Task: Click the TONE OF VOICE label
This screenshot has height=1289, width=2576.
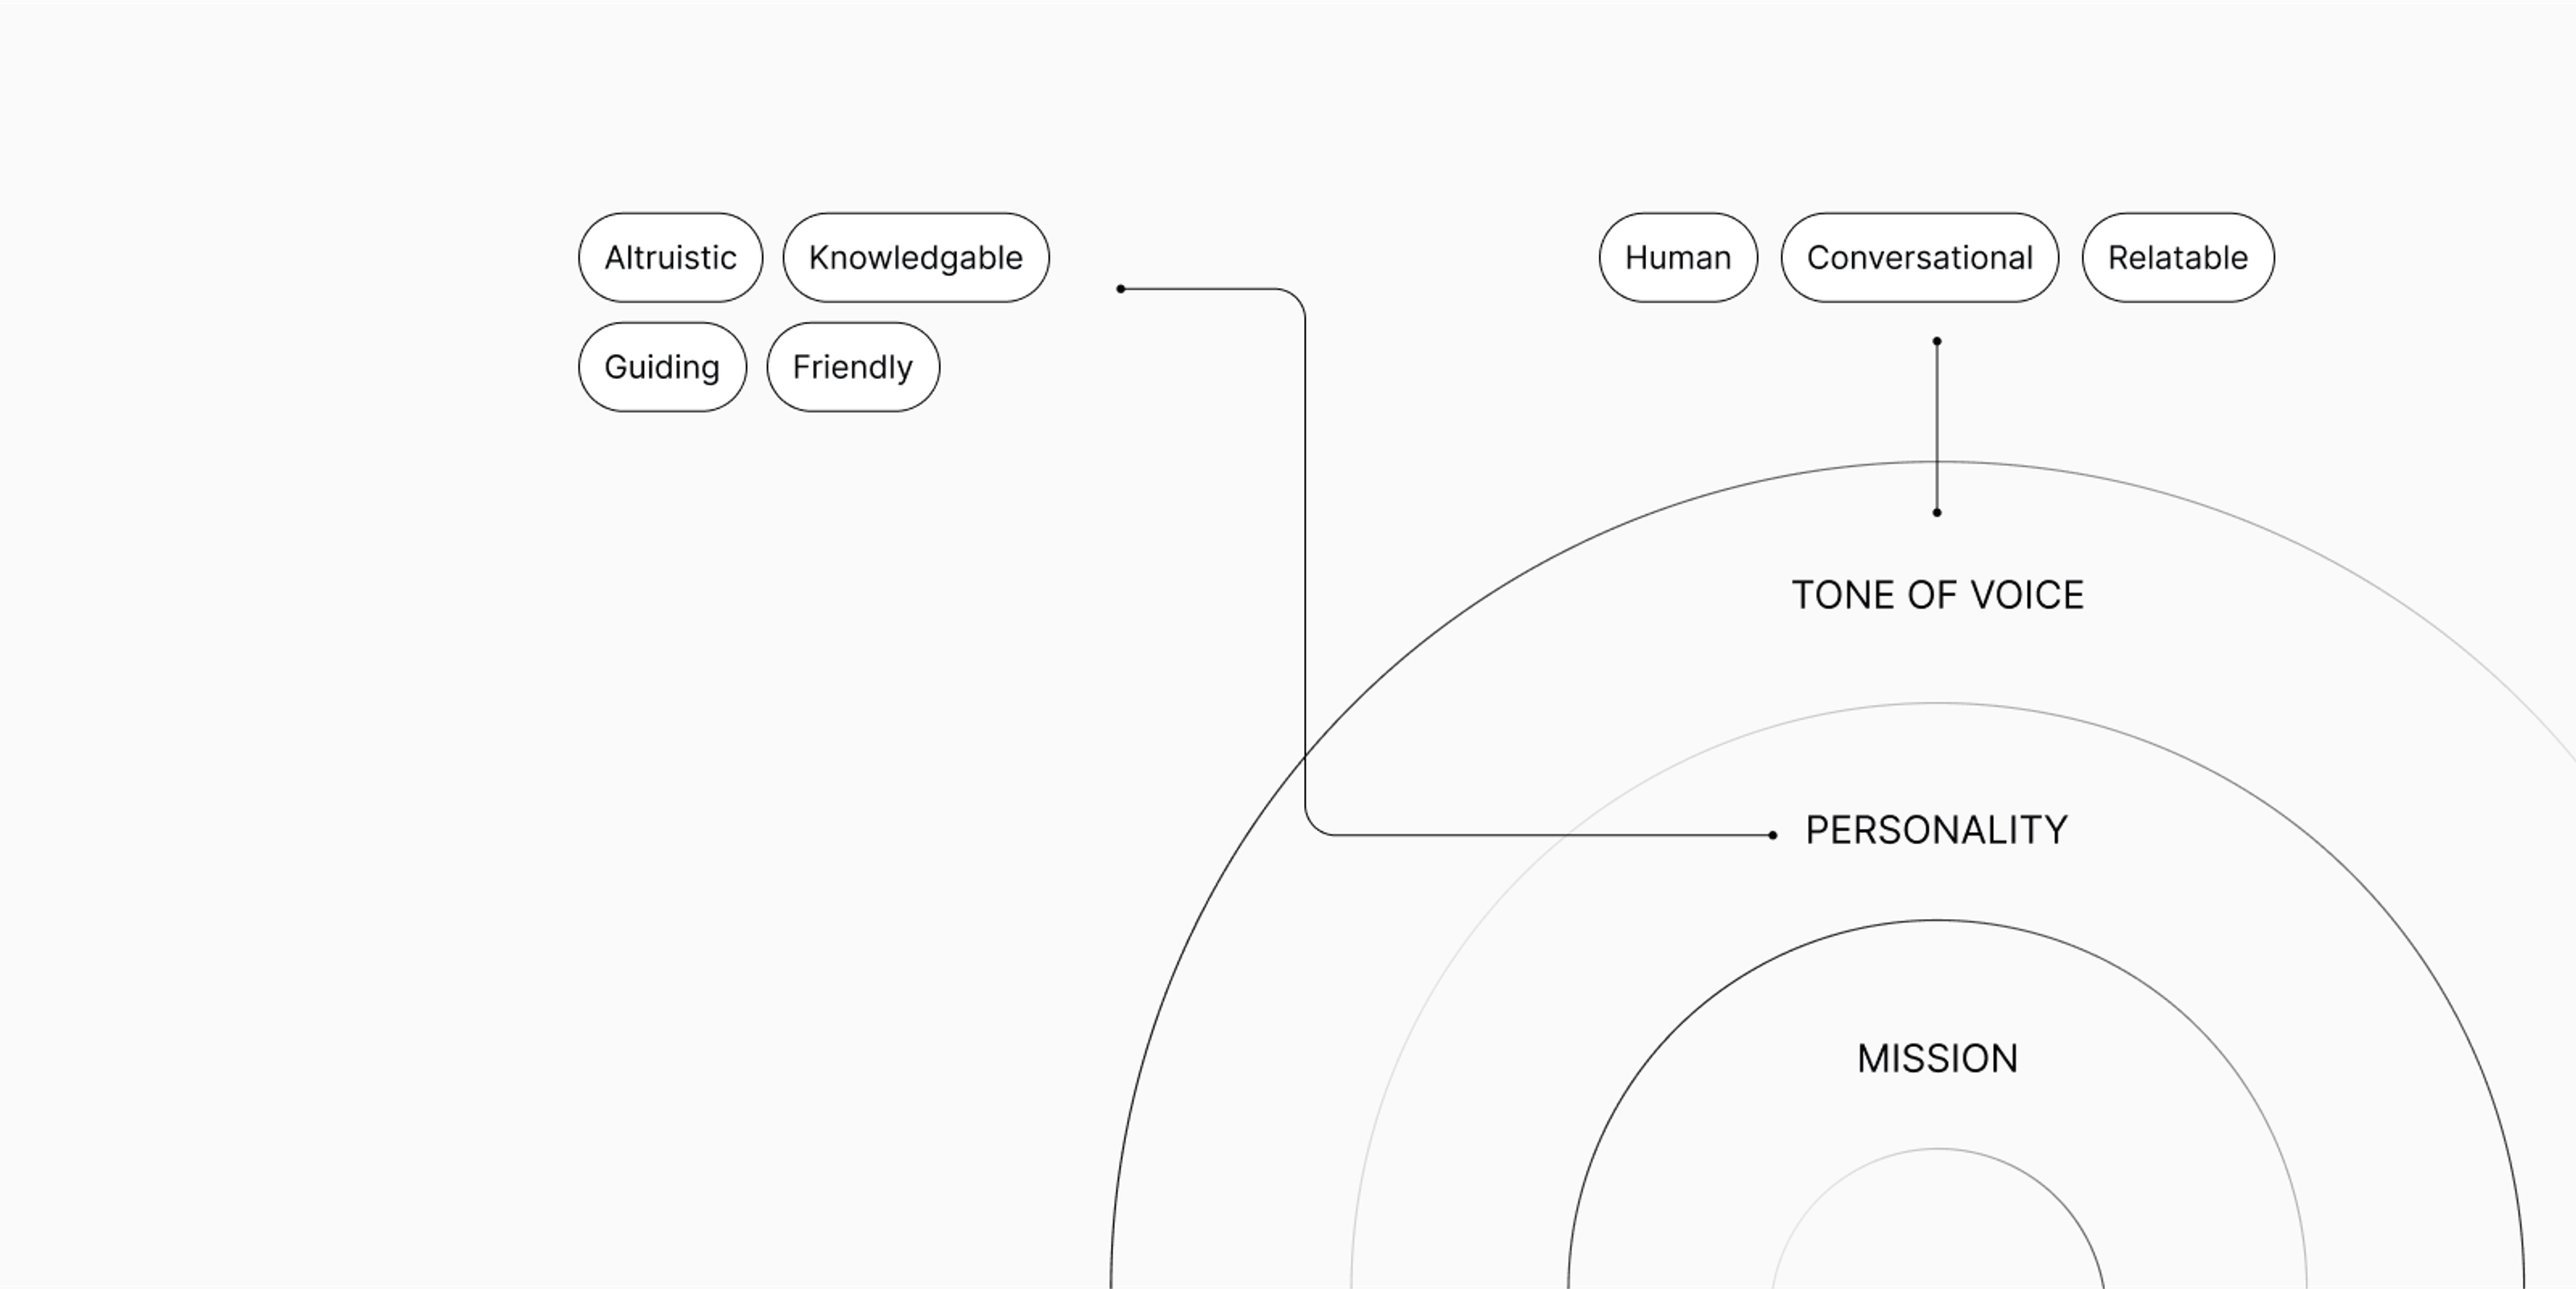Action: [x=1937, y=595]
